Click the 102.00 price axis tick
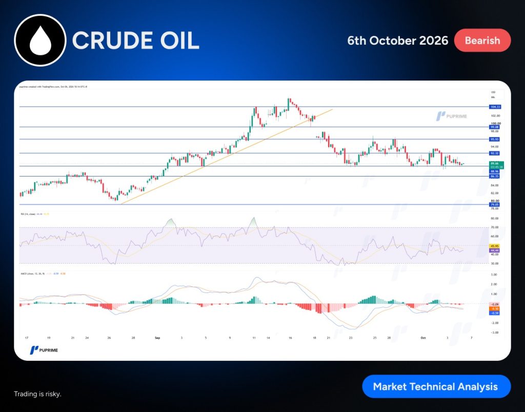The image size is (525, 412). (496, 116)
